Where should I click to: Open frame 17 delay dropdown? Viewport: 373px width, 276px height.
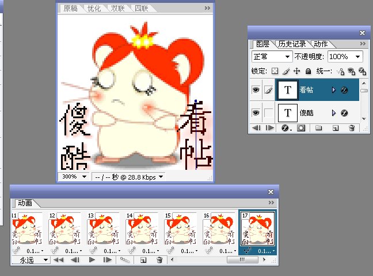pos(267,251)
